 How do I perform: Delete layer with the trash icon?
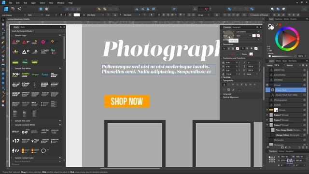coord(307,147)
